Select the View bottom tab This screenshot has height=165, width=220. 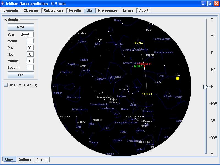tap(9, 160)
